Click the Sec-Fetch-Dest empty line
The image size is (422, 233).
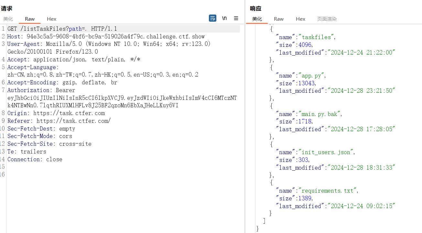click(41, 129)
